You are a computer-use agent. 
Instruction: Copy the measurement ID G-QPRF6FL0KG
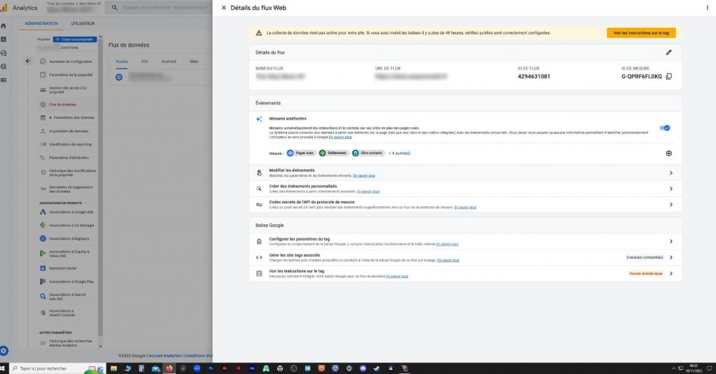[669, 77]
